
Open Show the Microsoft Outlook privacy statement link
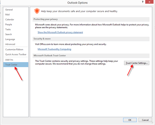[x=60, y=32]
